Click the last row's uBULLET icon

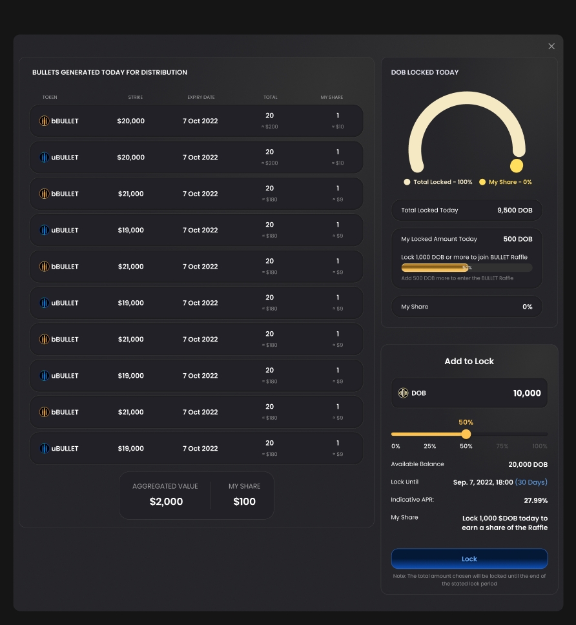(x=45, y=449)
